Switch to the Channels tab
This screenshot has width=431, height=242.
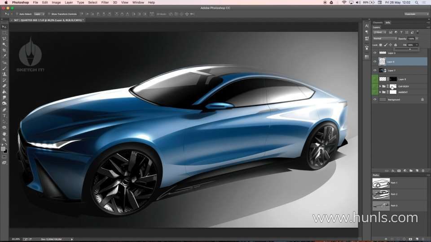(378, 22)
